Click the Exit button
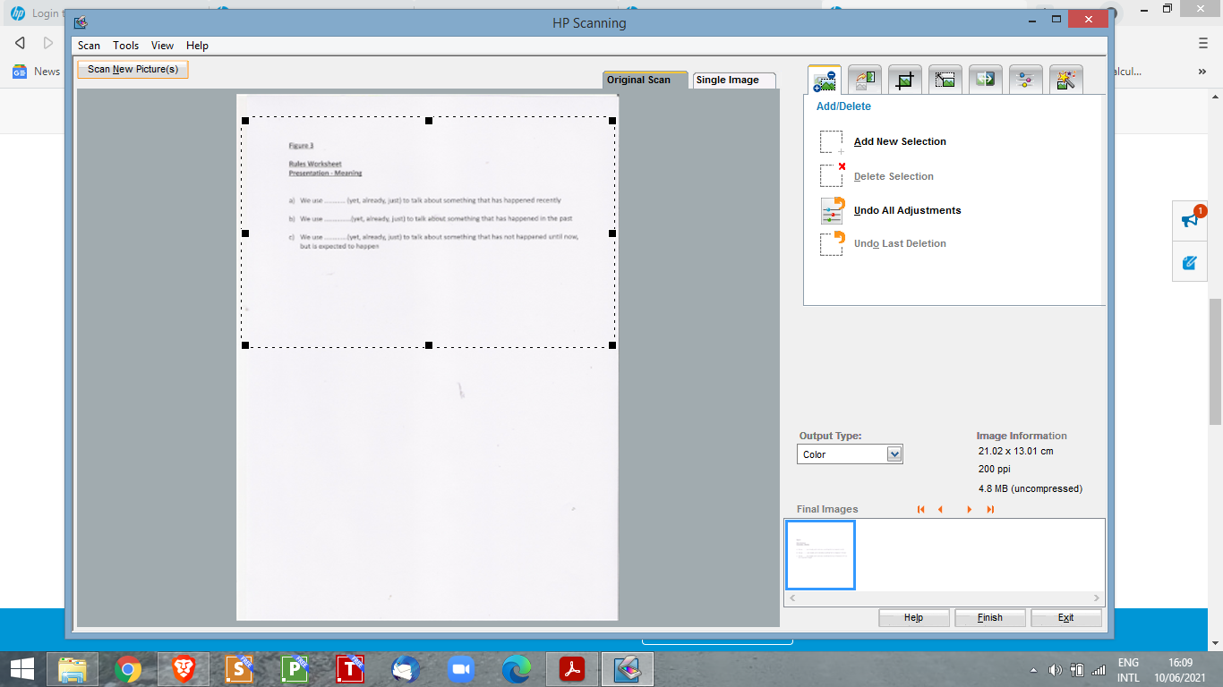Viewport: 1223px width, 687px height. tap(1065, 617)
